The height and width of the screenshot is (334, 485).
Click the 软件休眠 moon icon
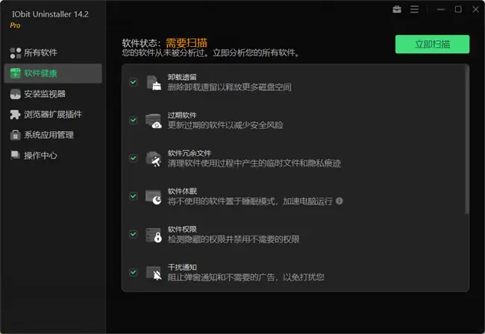154,197
